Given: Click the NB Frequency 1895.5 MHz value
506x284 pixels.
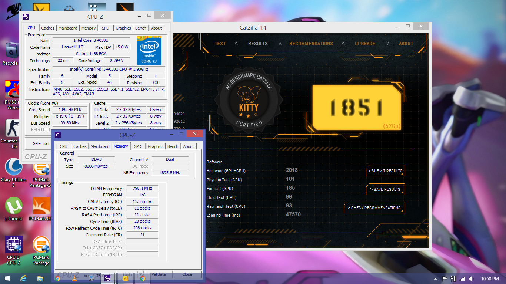Looking at the screenshot, I should coord(170,173).
